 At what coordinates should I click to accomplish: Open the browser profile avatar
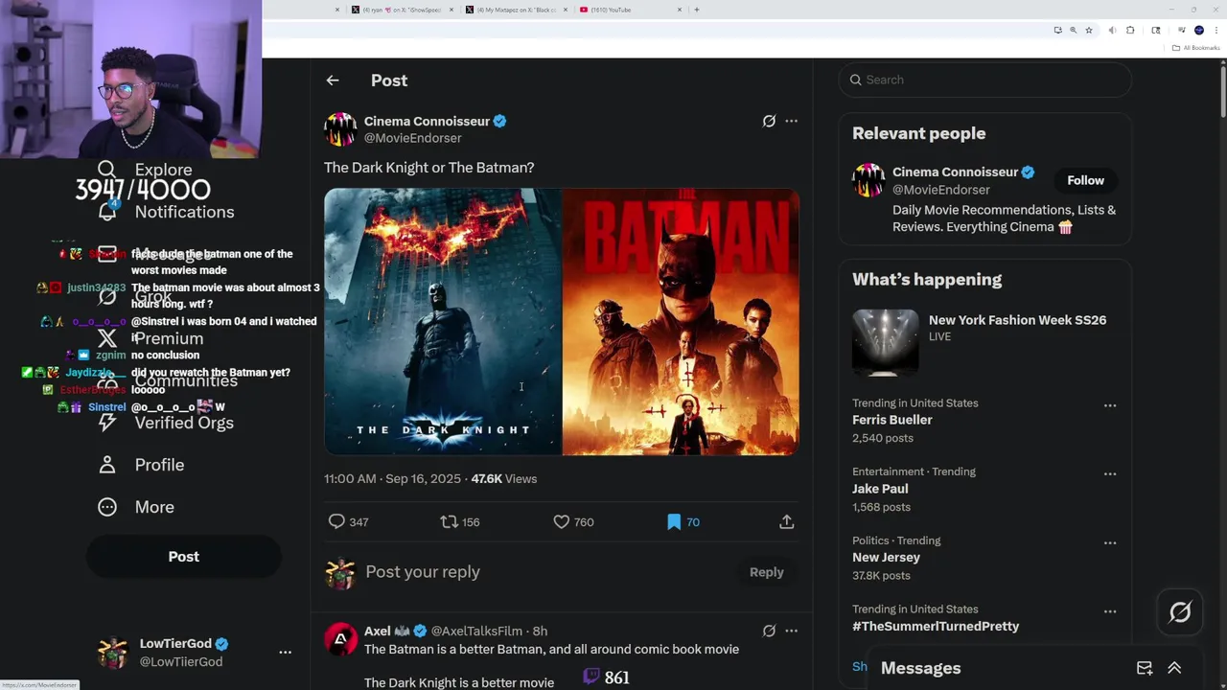(x=1199, y=31)
